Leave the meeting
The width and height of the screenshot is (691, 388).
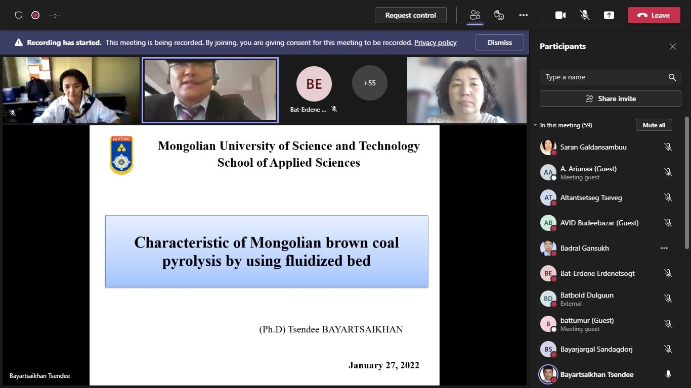pos(654,15)
